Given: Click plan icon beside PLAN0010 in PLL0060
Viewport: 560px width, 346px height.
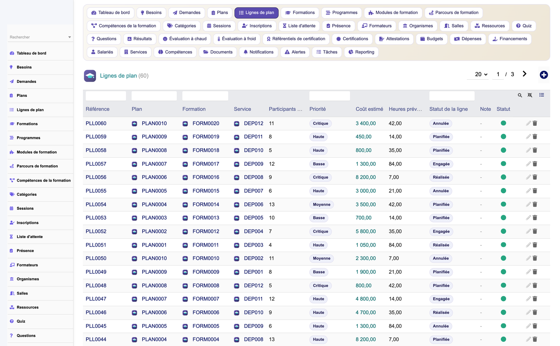Looking at the screenshot, I should 134,124.
